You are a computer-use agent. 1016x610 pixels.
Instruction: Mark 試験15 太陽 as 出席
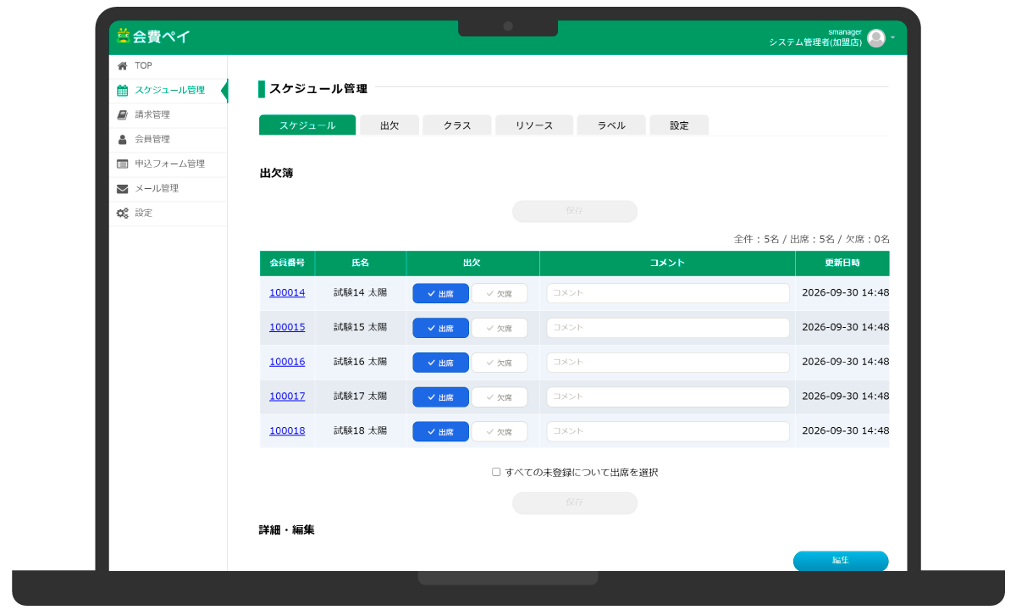click(440, 328)
